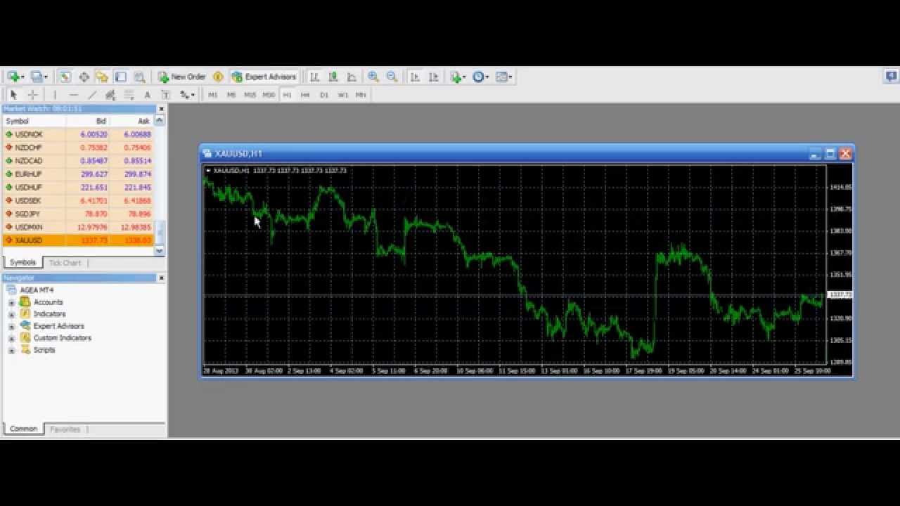The image size is (900, 506).
Task: Toggle the Terminal window icon
Action: coord(121,77)
